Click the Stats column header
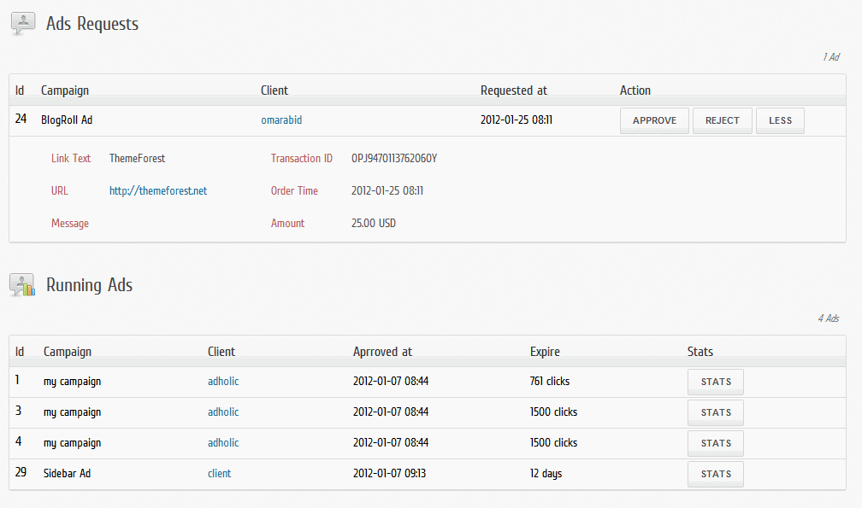 700,352
